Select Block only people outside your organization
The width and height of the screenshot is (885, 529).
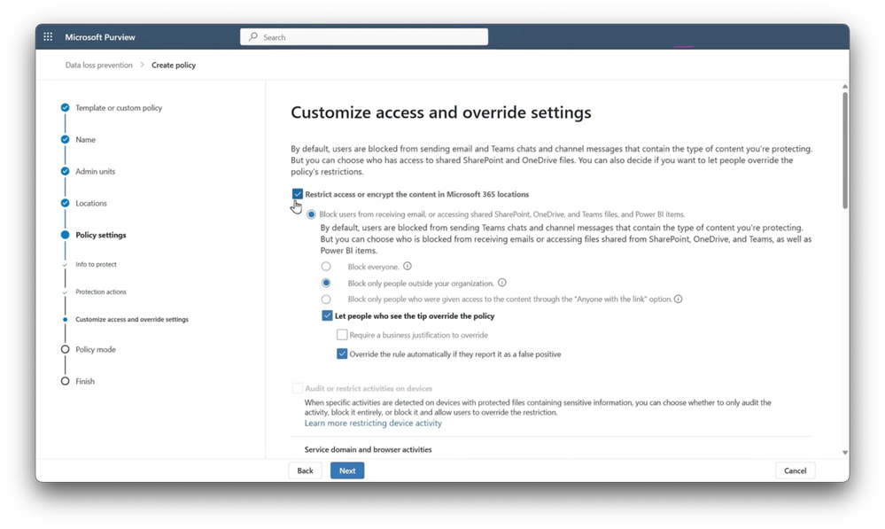click(x=326, y=283)
